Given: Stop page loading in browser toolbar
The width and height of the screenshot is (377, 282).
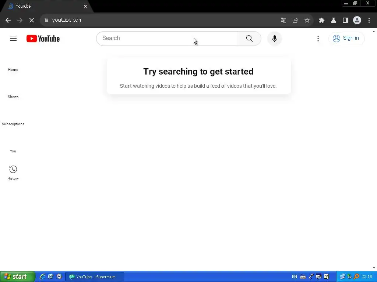Looking at the screenshot, I should [32, 20].
